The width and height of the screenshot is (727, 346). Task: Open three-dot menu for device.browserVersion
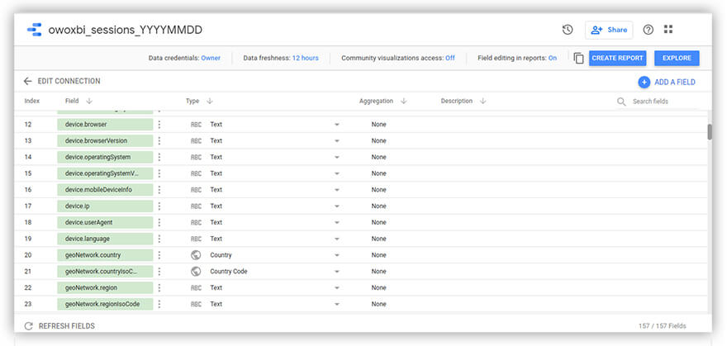pos(159,140)
